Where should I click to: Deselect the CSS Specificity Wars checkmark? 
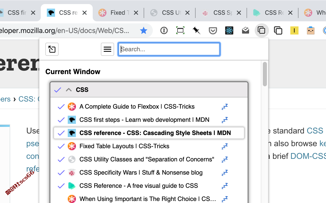(61, 173)
